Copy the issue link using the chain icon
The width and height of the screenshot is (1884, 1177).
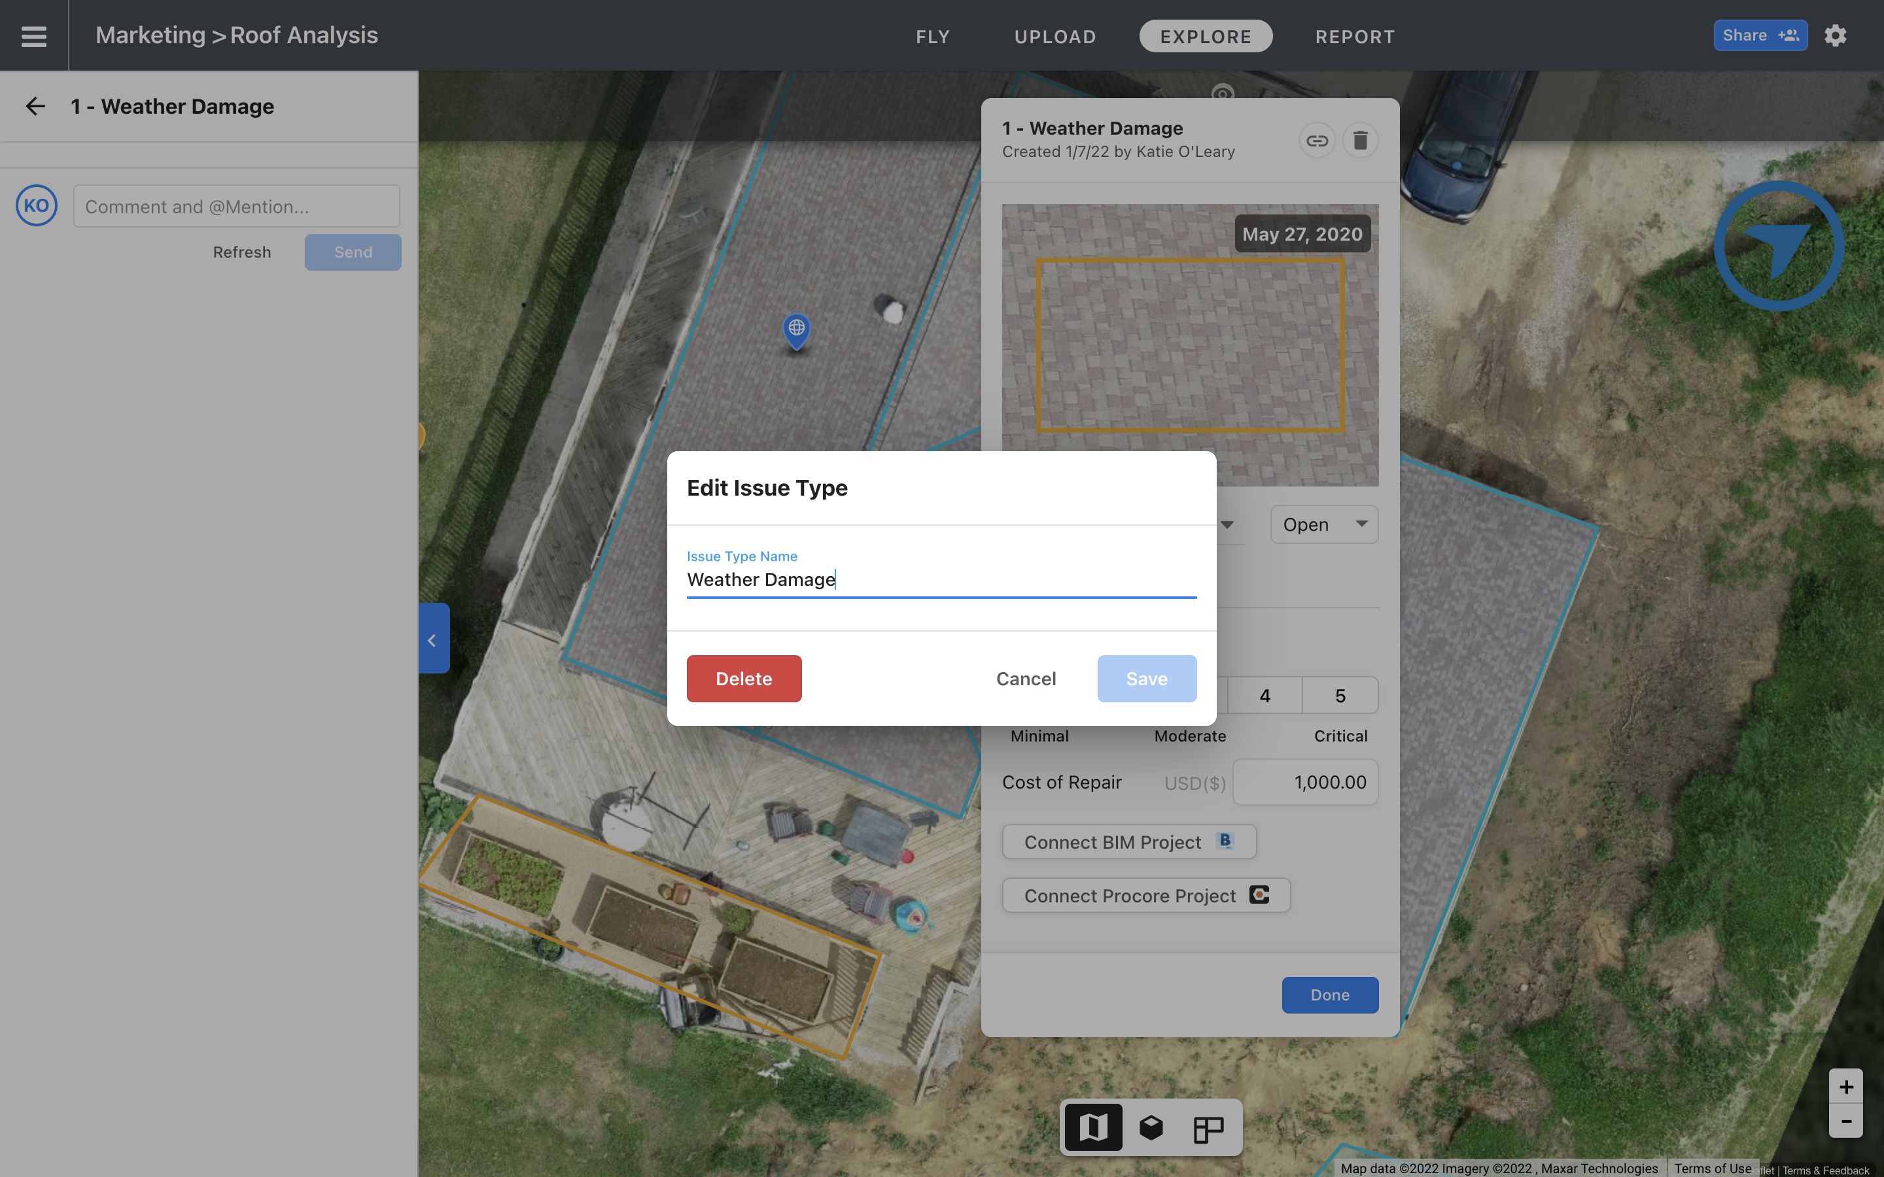1319,140
